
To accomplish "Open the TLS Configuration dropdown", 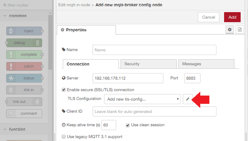I will pos(142,99).
